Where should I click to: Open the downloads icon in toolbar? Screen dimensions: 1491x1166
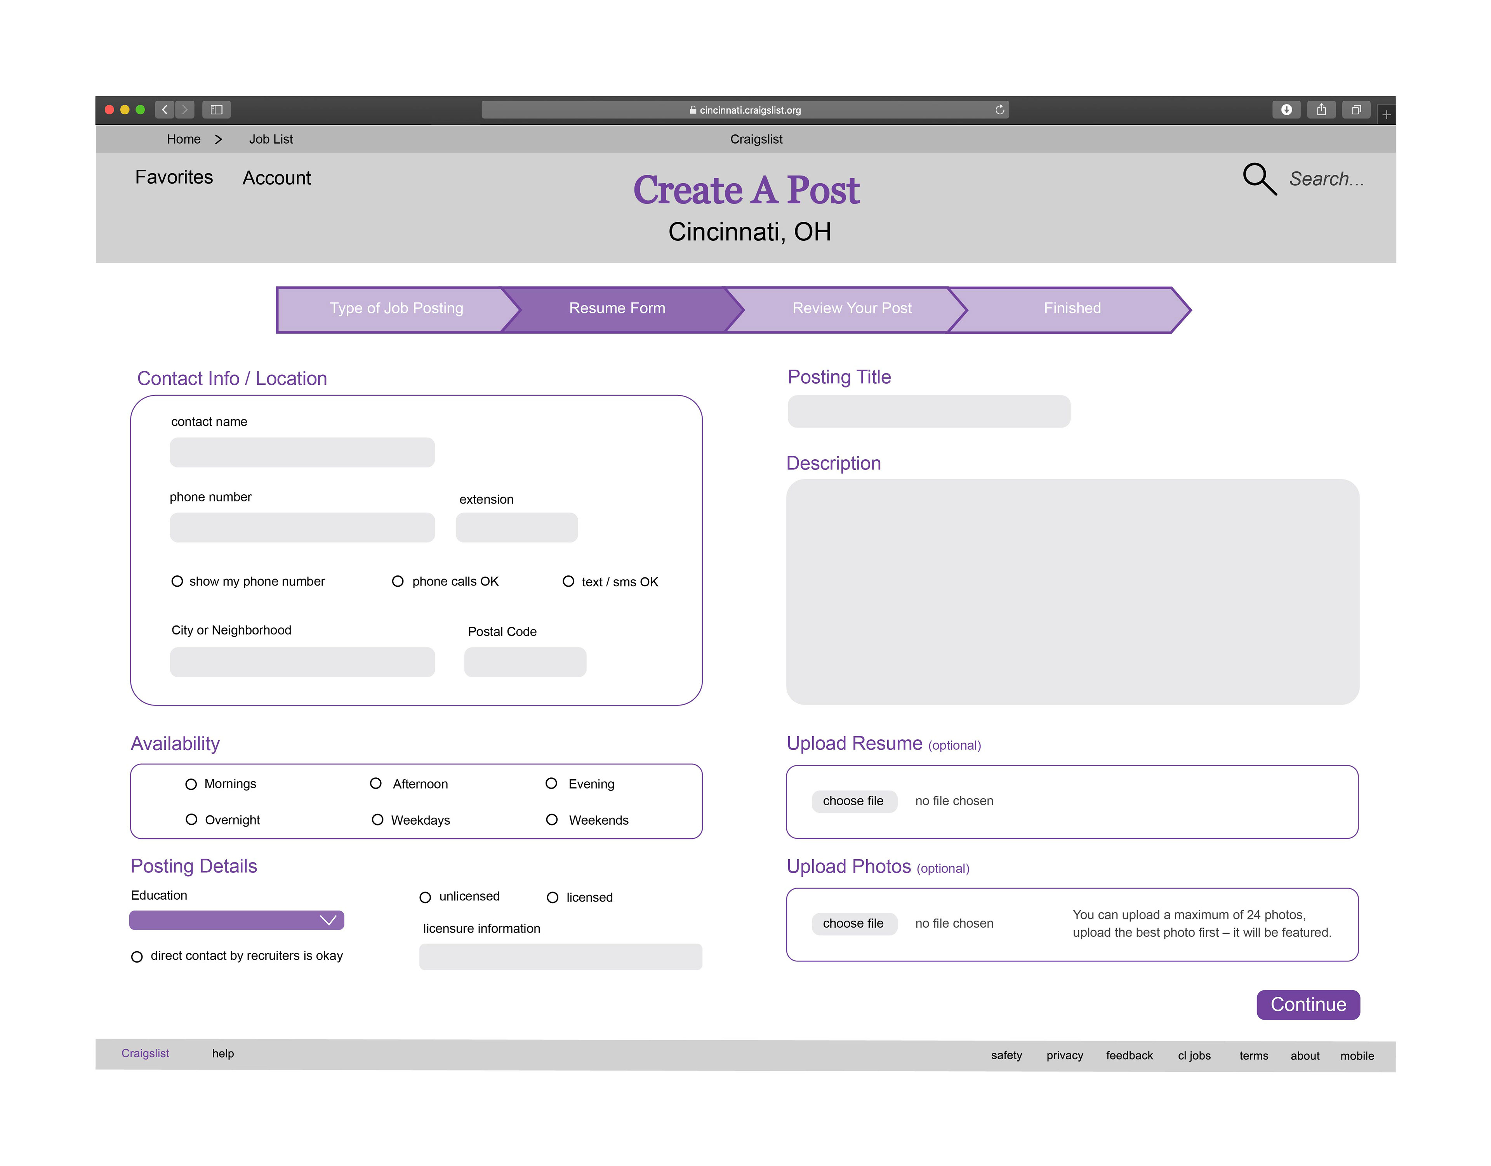[x=1286, y=109]
